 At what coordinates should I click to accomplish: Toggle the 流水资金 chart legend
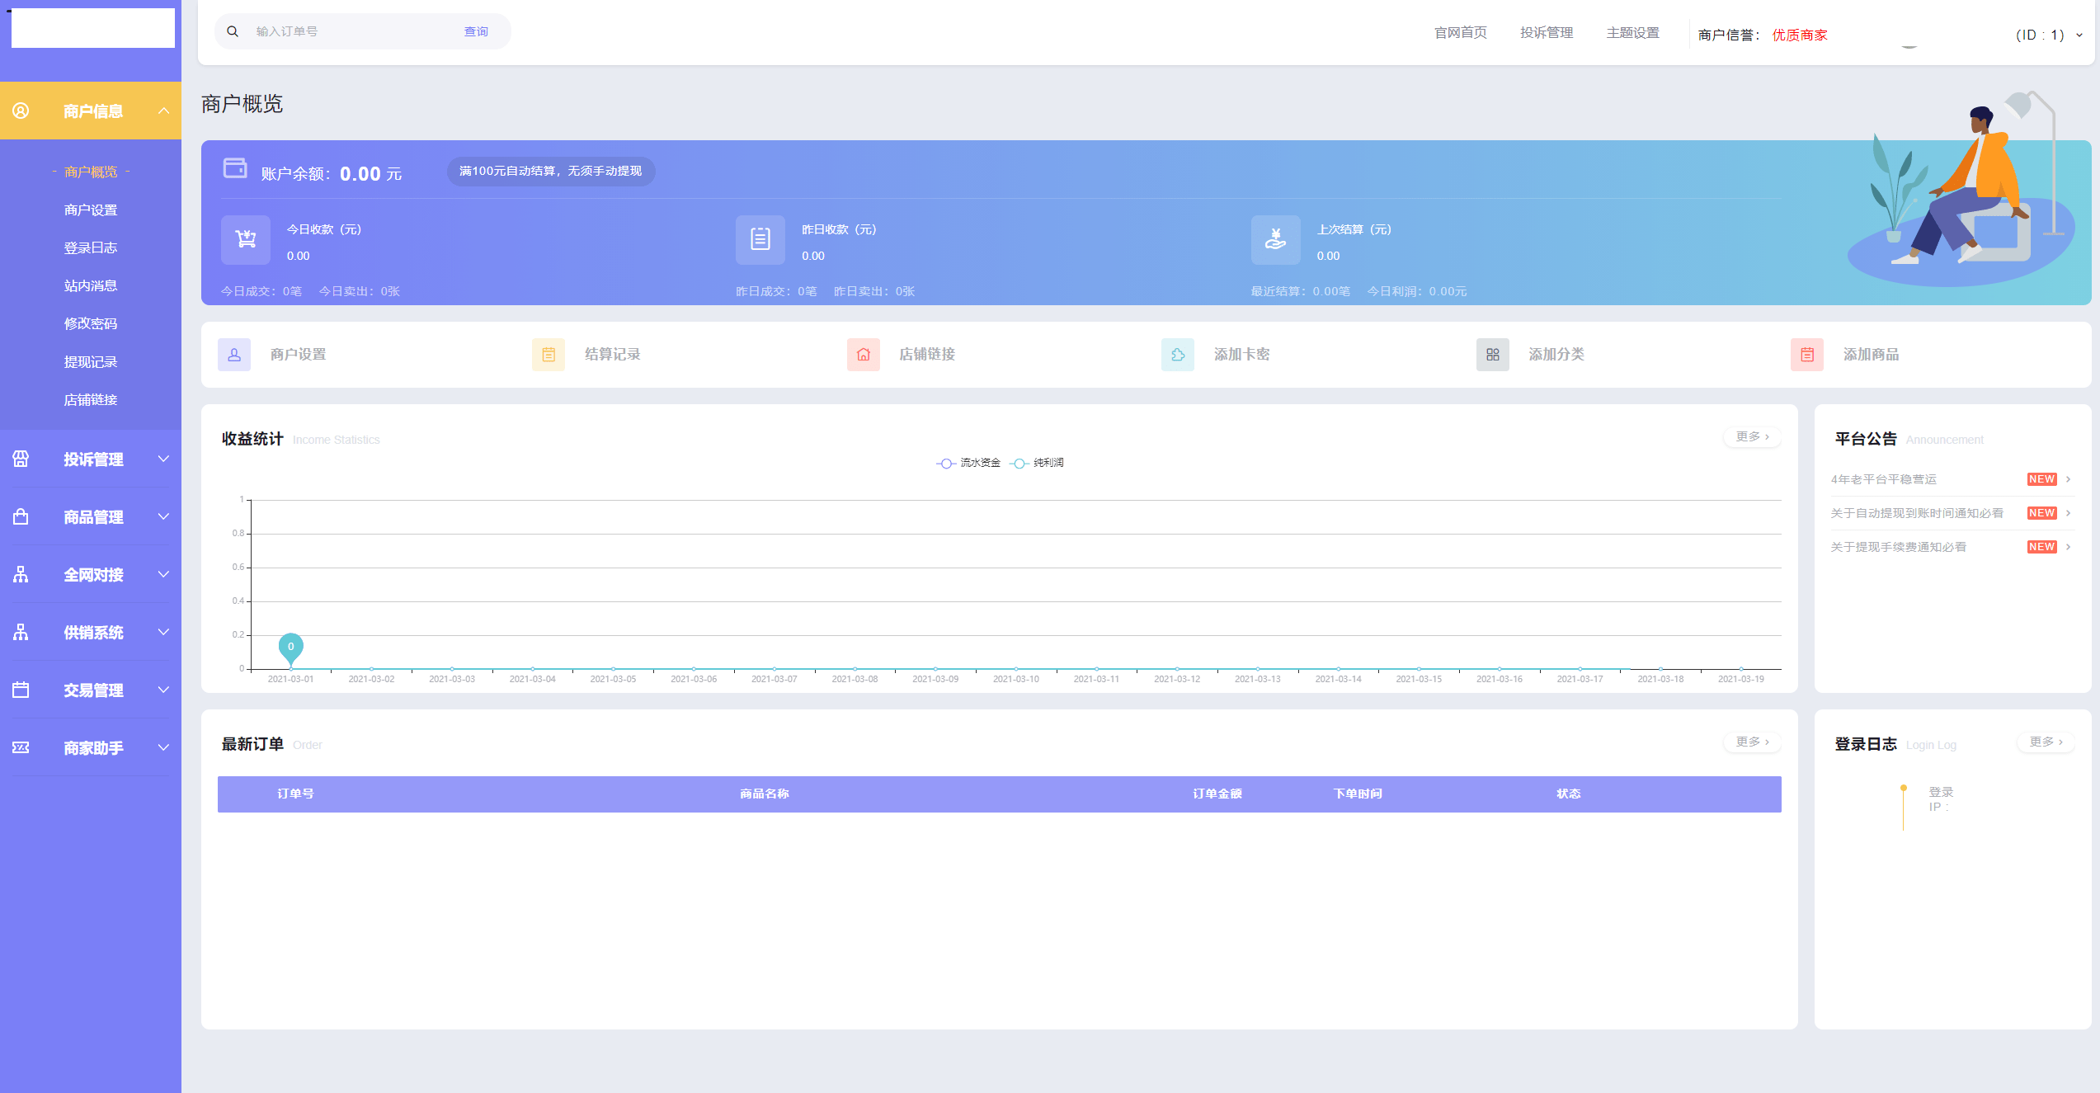(x=968, y=463)
